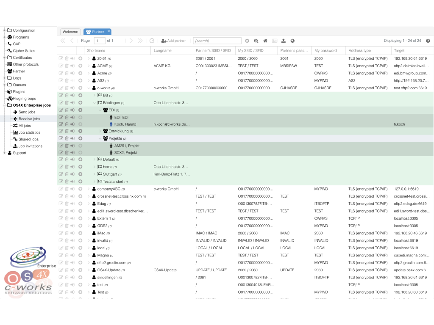
Task: Clear the search field with the X icon
Action: pos(247,41)
